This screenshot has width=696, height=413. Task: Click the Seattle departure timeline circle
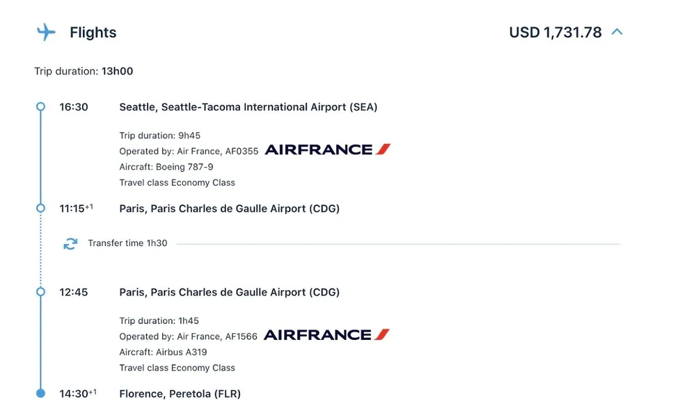tap(40, 107)
